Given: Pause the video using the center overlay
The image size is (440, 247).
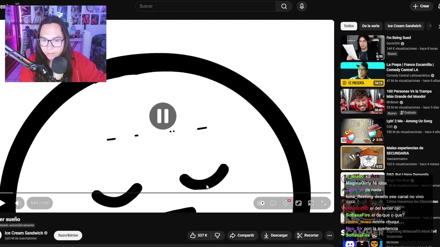Looking at the screenshot, I should click(163, 116).
